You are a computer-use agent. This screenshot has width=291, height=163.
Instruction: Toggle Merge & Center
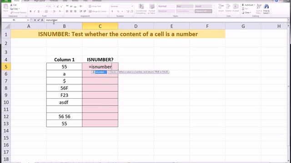(x=97, y=11)
